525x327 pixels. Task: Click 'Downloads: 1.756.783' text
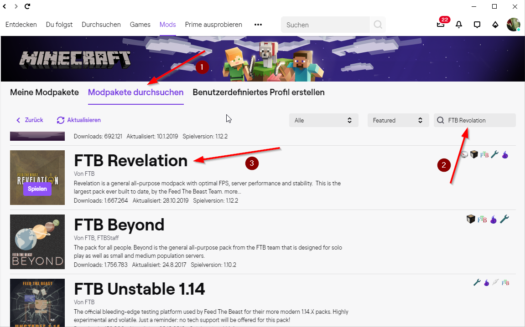[101, 265]
